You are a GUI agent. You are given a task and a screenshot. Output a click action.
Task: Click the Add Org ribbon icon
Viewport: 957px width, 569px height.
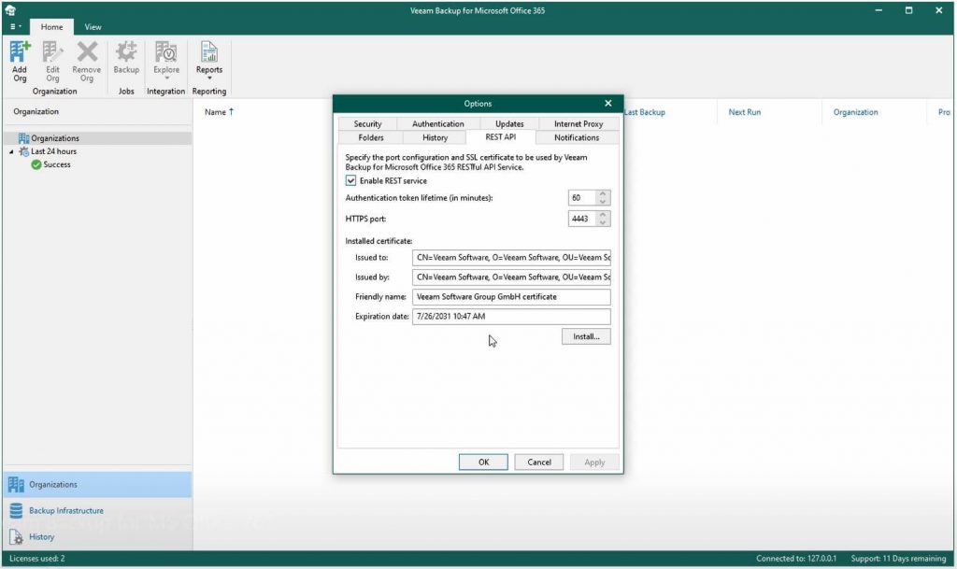20,62
